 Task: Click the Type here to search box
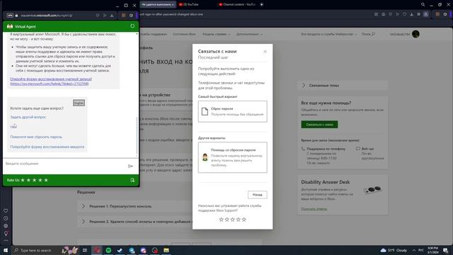(x=36, y=250)
